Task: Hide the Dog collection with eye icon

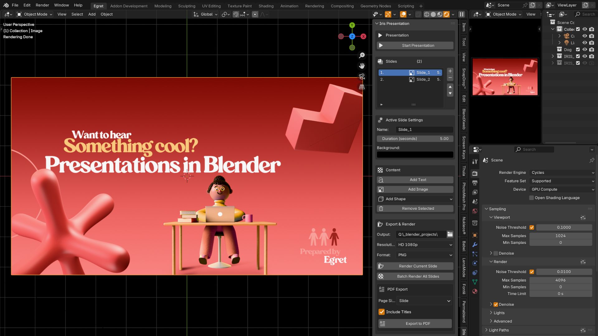Action: (585, 49)
